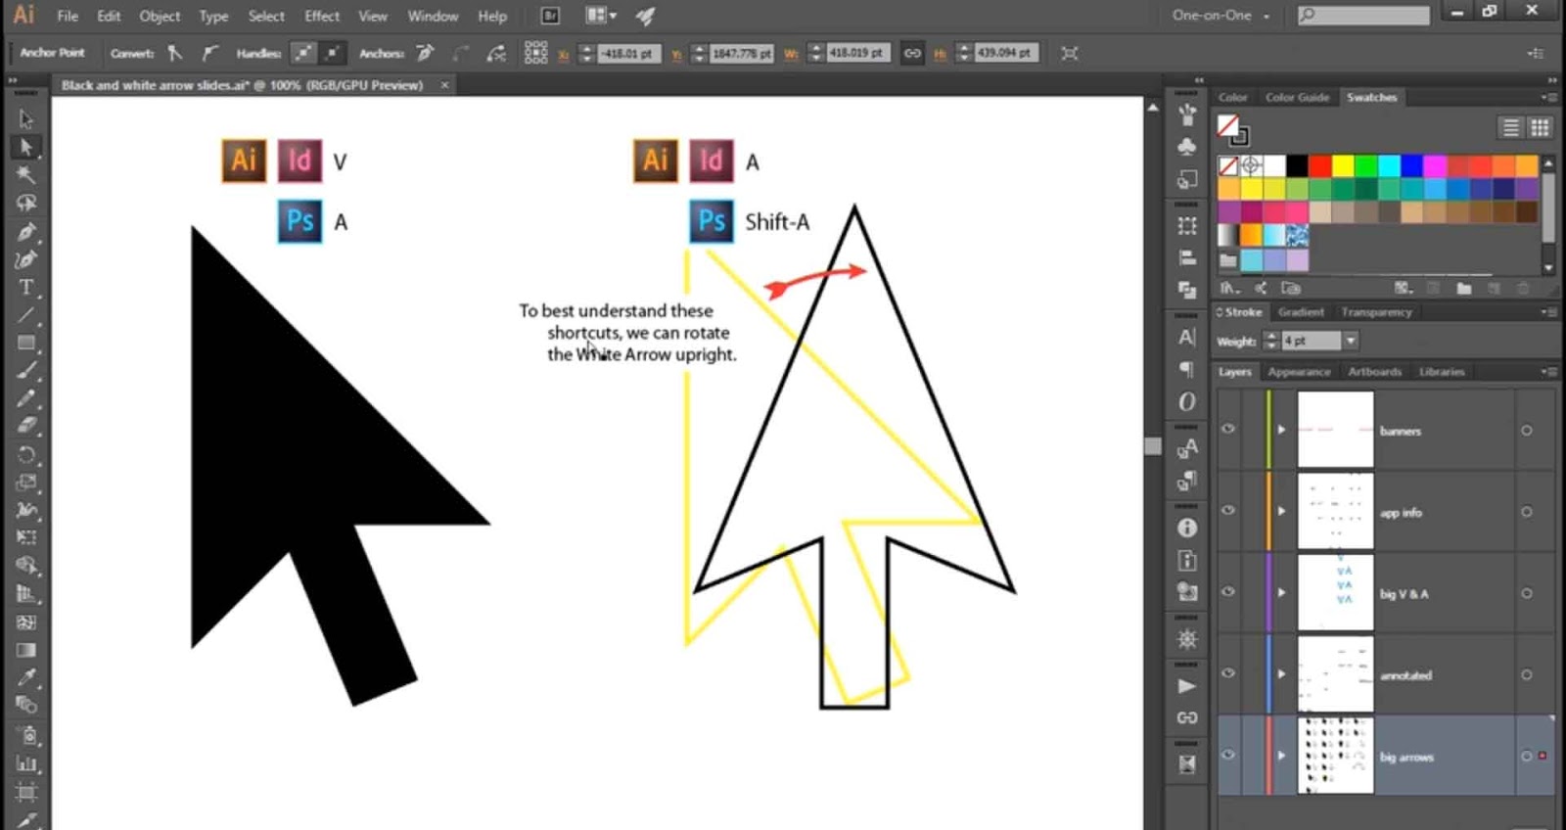Pick the black swatch
This screenshot has width=1566, height=830.
click(x=1298, y=165)
